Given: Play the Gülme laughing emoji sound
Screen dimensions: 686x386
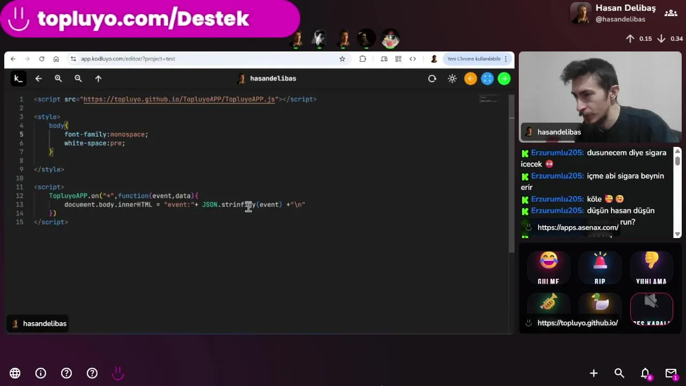Looking at the screenshot, I should coord(548,268).
